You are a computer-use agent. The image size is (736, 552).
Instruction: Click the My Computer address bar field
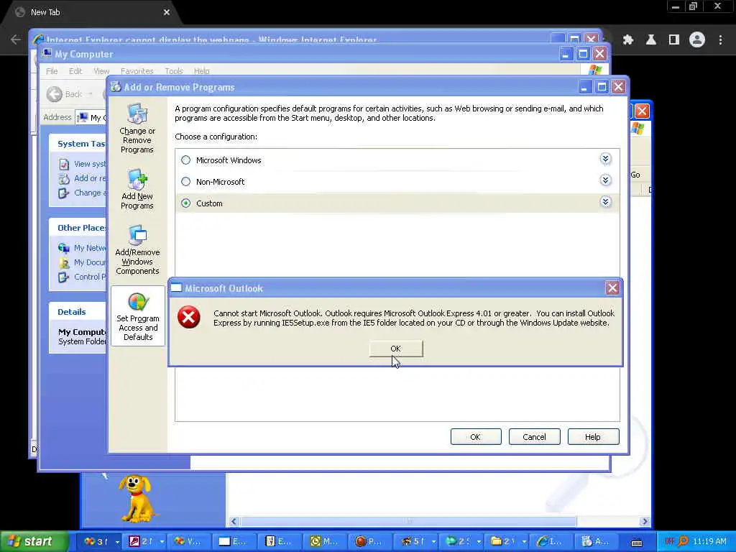pyautogui.click(x=91, y=117)
